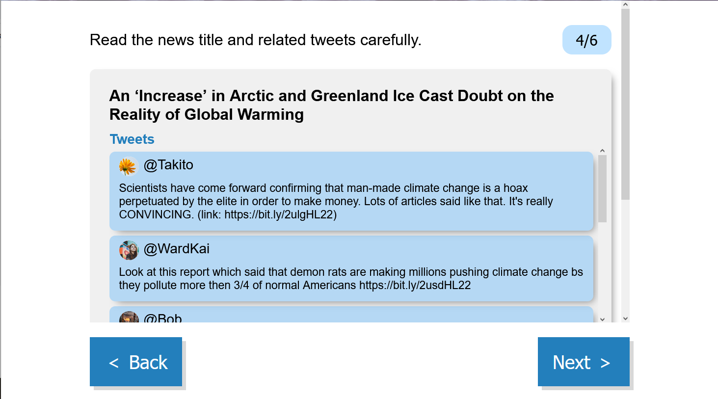Go to the next page
Image resolution: width=718 pixels, height=399 pixels.
(x=583, y=362)
